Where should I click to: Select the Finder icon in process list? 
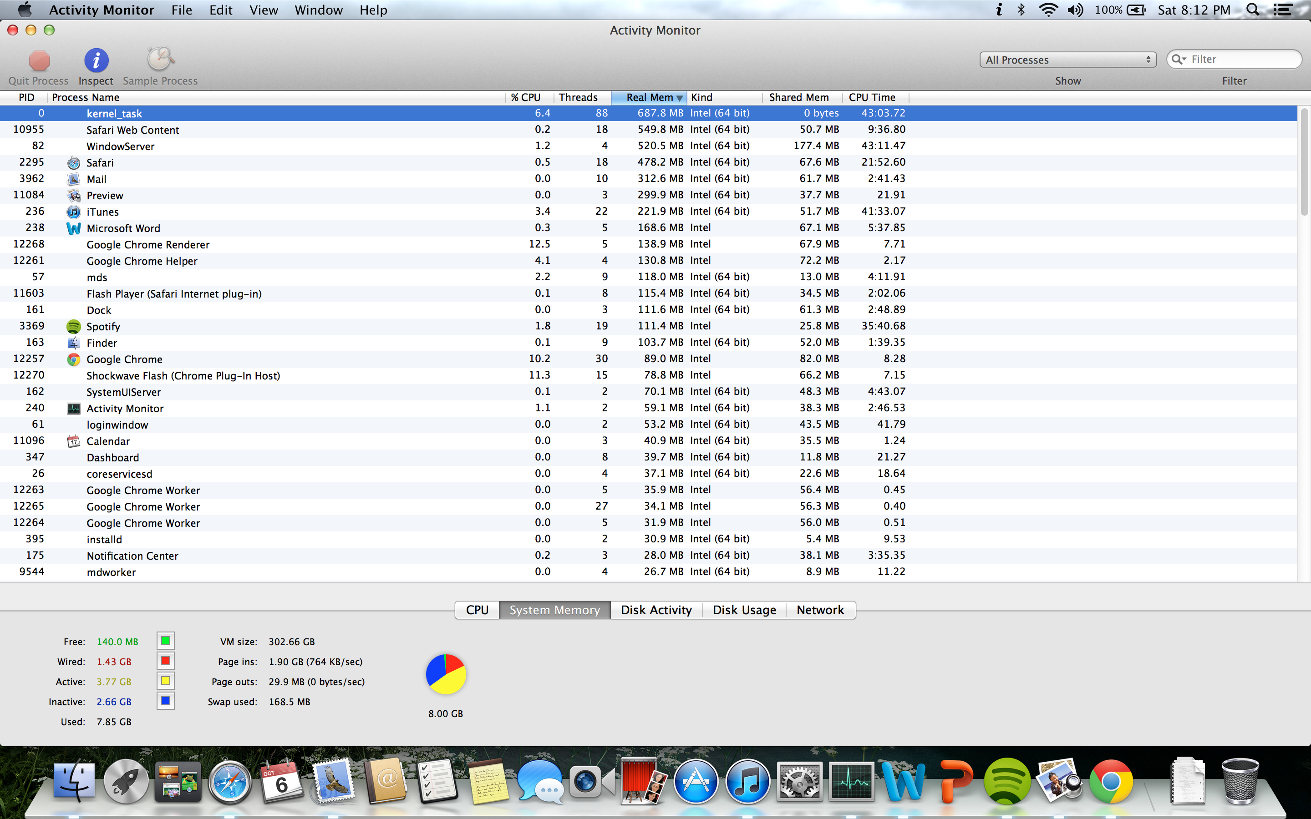tap(74, 343)
